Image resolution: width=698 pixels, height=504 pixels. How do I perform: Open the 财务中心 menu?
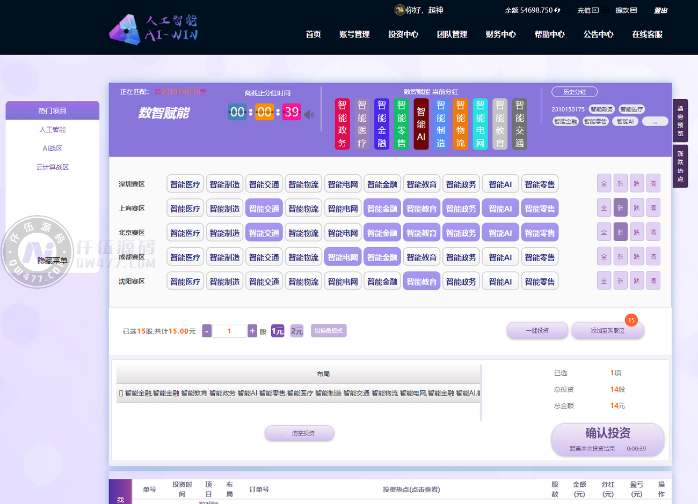click(500, 34)
